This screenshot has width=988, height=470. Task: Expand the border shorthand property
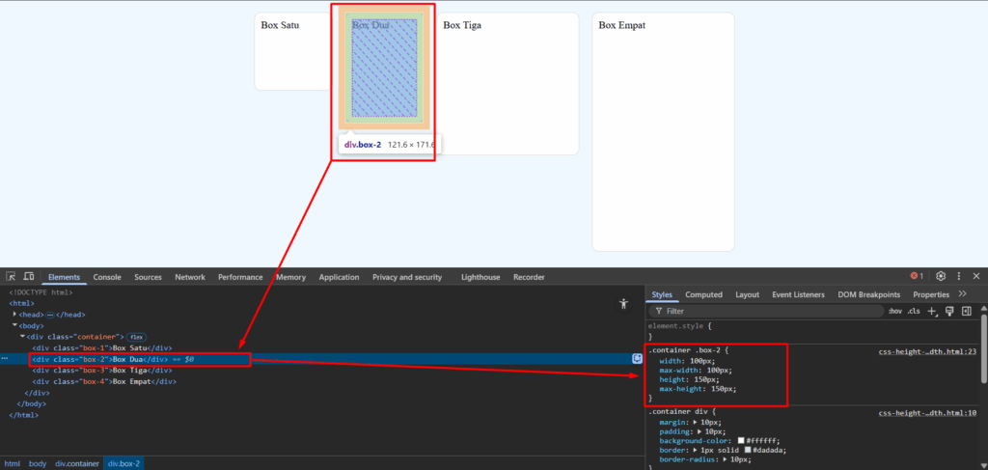pyautogui.click(x=695, y=451)
